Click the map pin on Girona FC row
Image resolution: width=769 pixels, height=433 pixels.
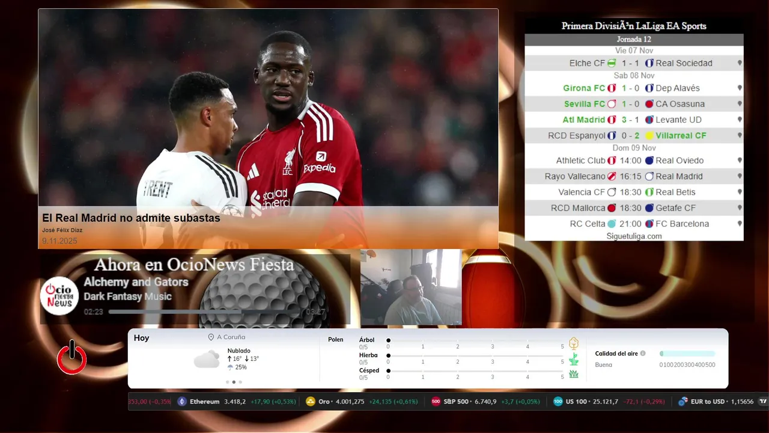click(x=740, y=88)
